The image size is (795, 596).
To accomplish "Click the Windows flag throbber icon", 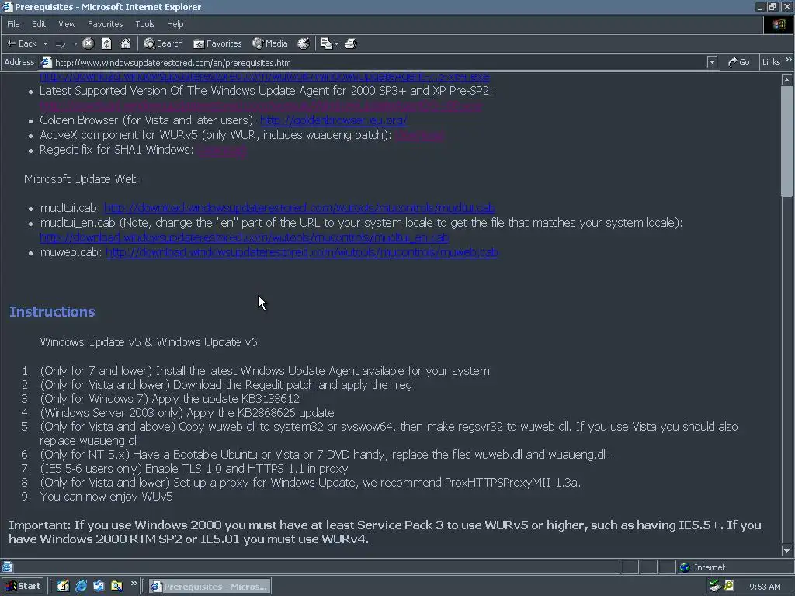I will click(x=778, y=25).
